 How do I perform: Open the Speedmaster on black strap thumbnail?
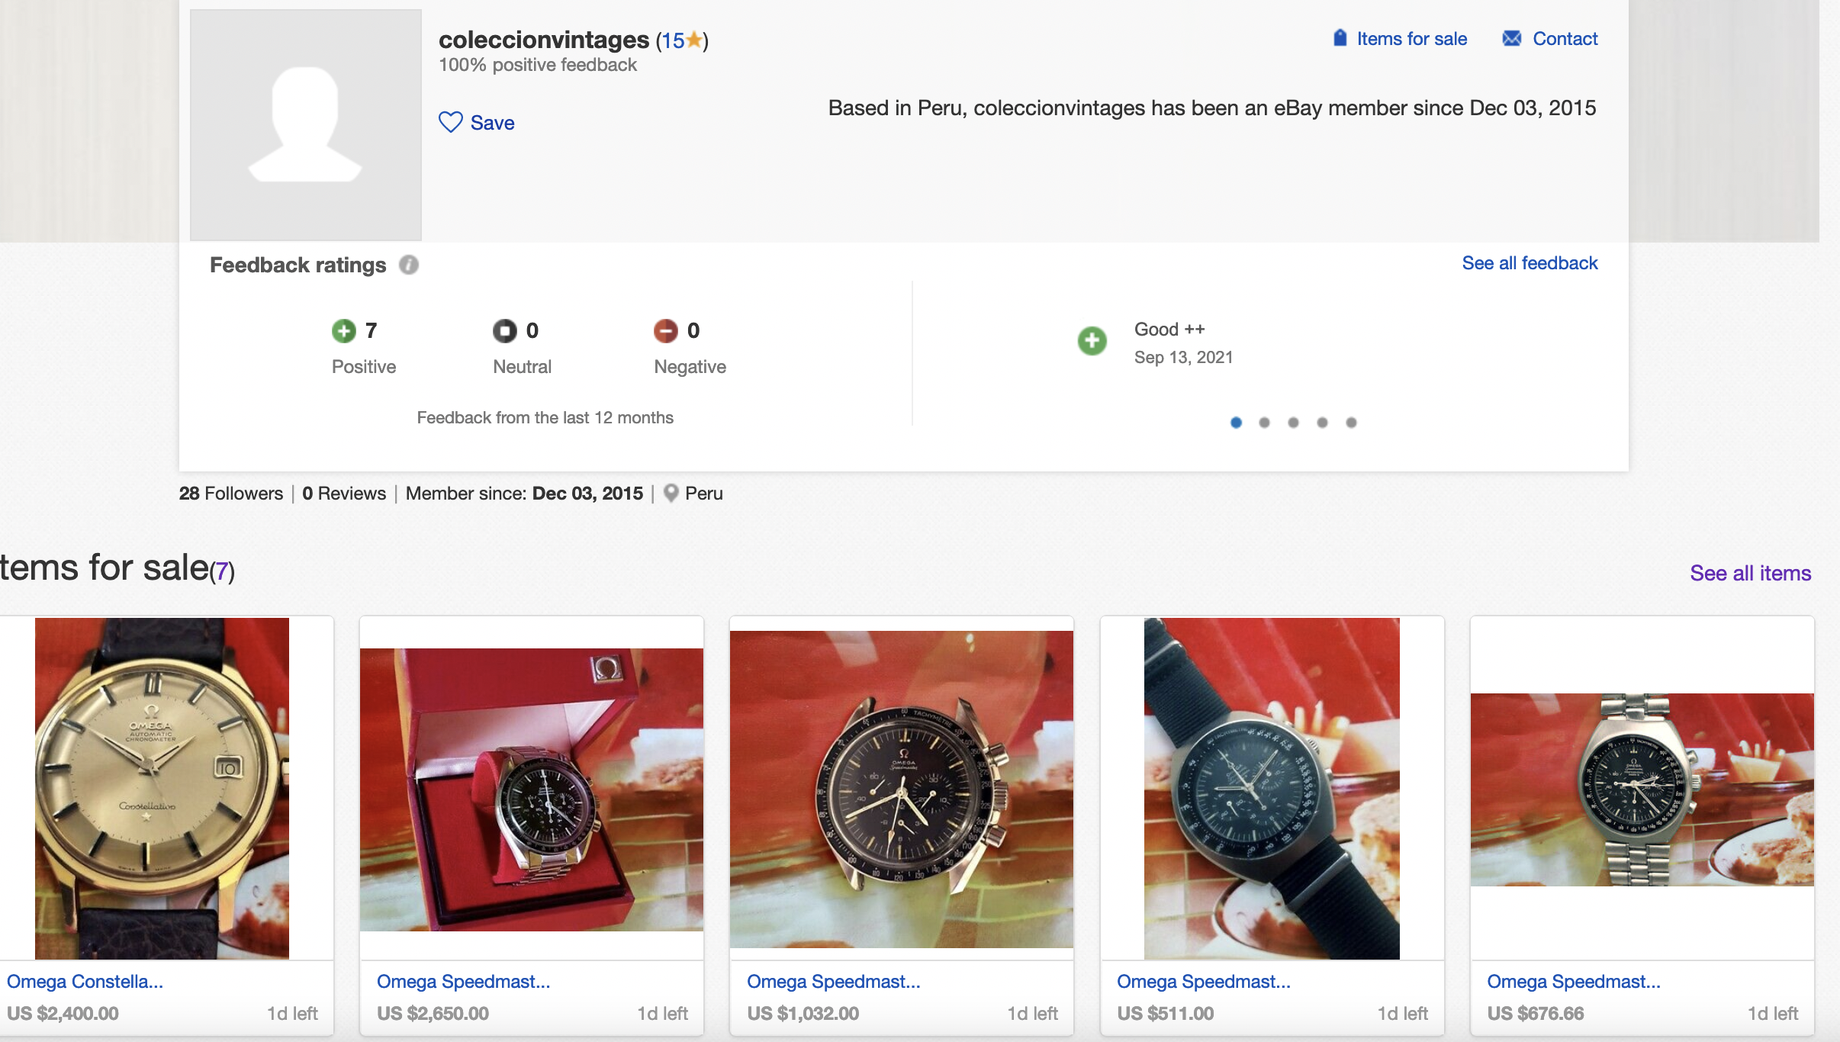click(1272, 788)
